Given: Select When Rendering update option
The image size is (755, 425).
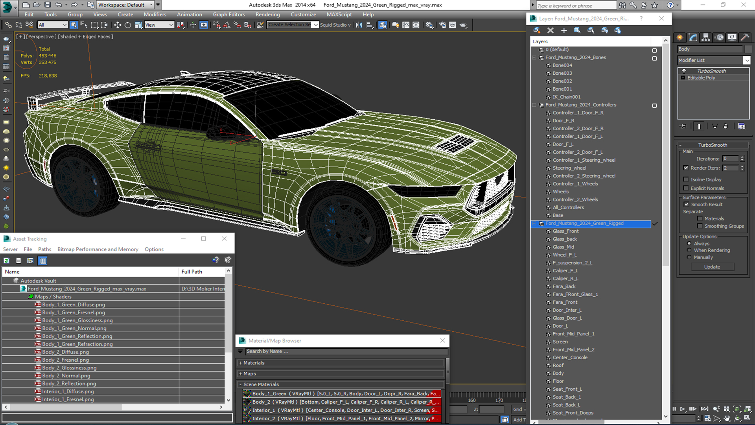Looking at the screenshot, I should [x=689, y=250].
